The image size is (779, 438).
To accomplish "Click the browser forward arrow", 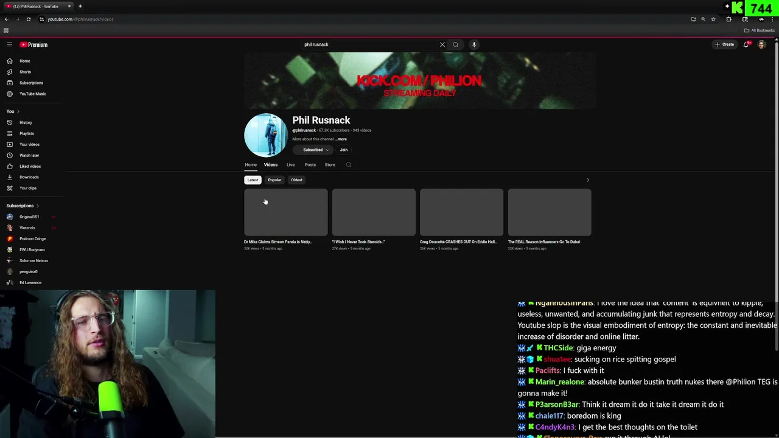I will pyautogui.click(x=18, y=19).
